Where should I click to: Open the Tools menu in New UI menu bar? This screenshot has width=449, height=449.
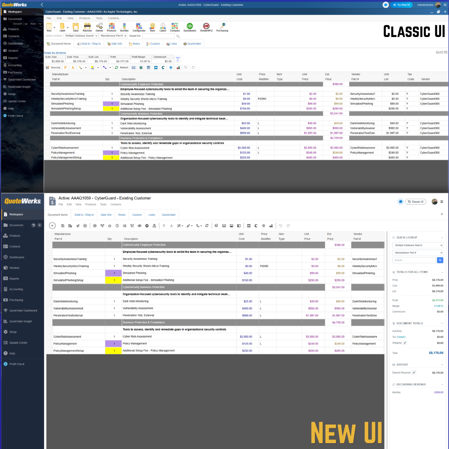[103, 205]
